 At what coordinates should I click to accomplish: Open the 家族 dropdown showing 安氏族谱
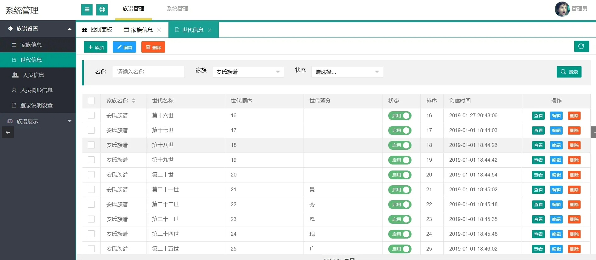tap(248, 72)
